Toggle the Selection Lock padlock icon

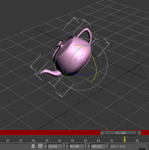[x=33, y=146]
